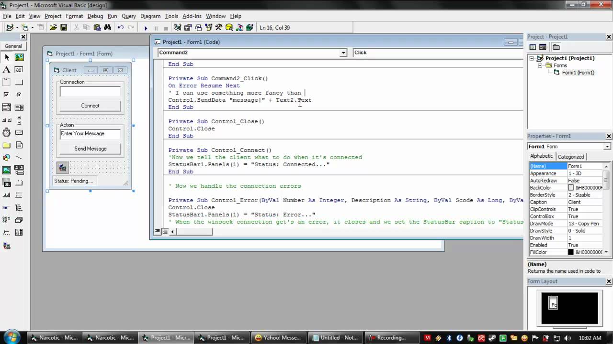Open Form1 object dropdown in Properties
The image size is (613, 344).
click(607, 147)
